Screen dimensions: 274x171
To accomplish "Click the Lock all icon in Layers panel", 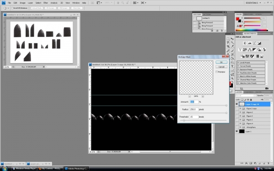I will [x=251, y=99].
